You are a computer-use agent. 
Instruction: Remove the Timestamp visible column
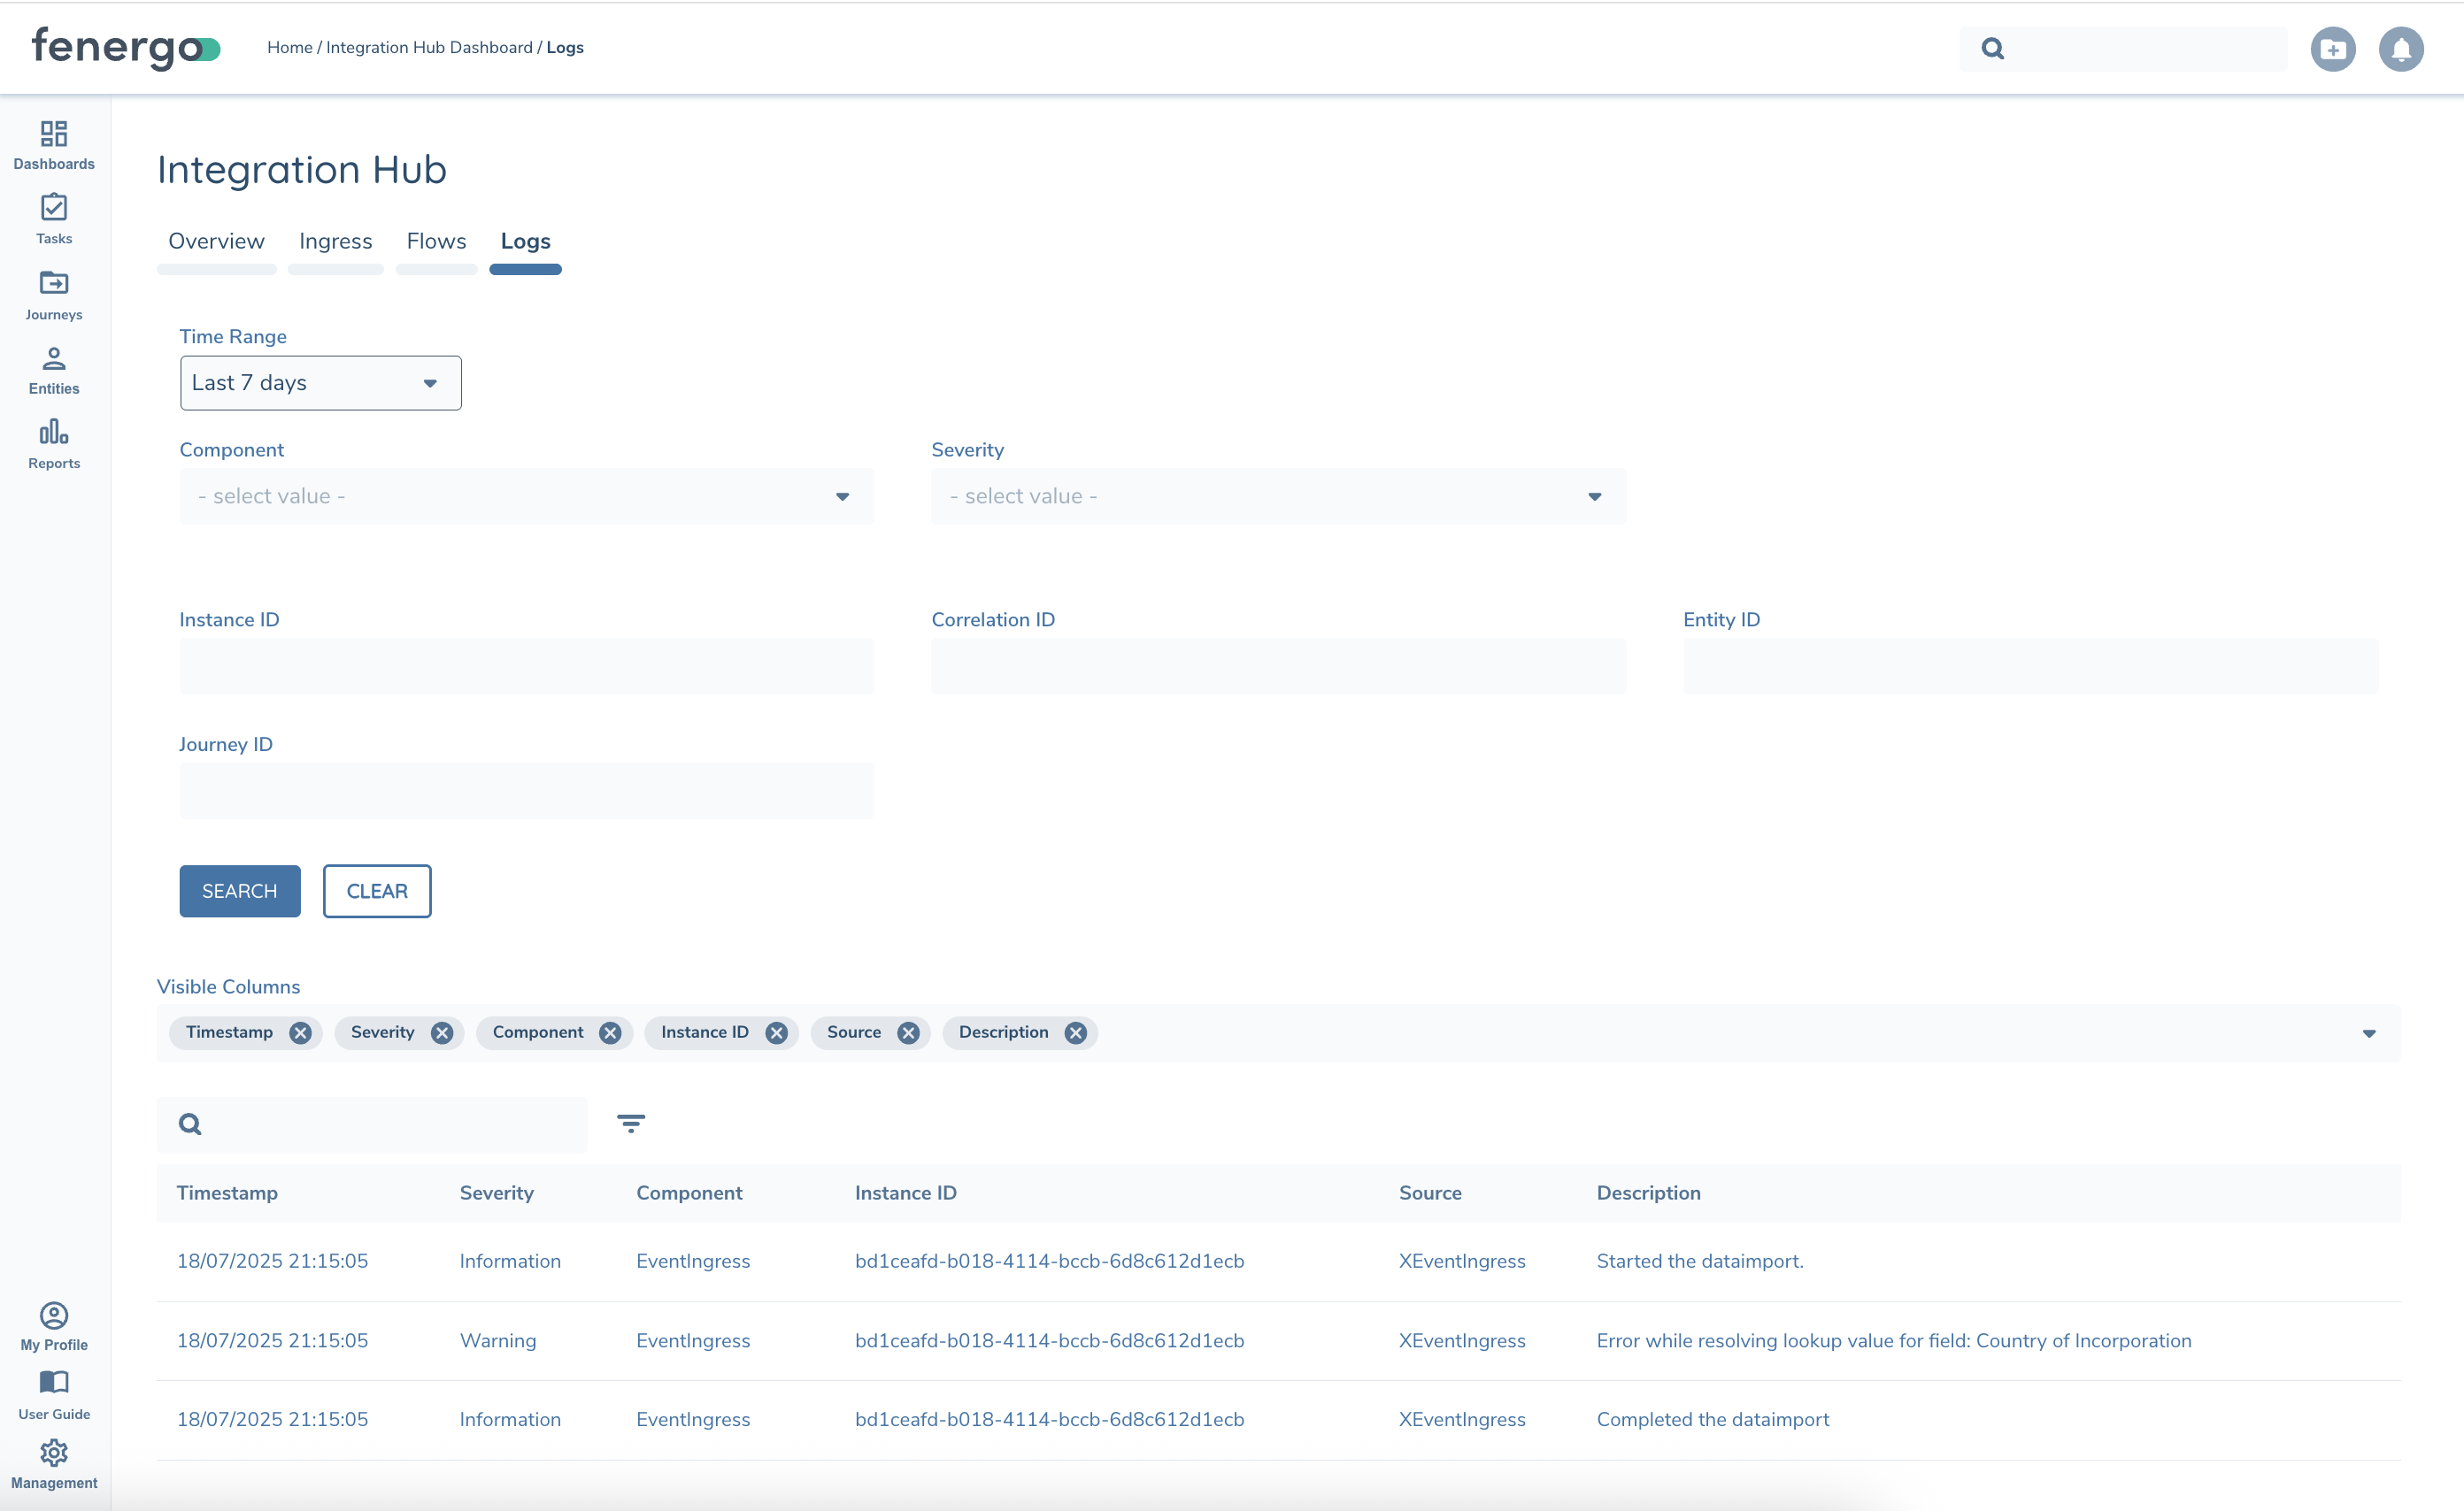(301, 1033)
